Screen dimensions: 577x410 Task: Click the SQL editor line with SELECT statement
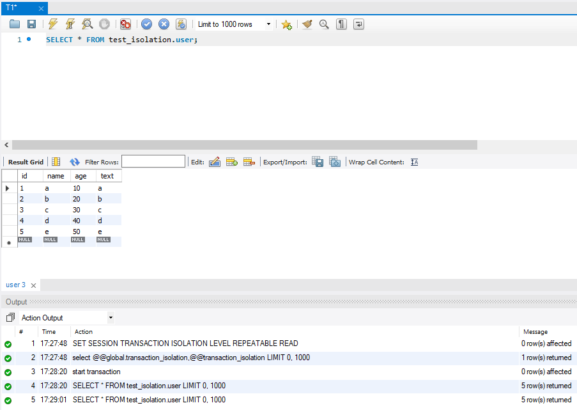click(121, 40)
